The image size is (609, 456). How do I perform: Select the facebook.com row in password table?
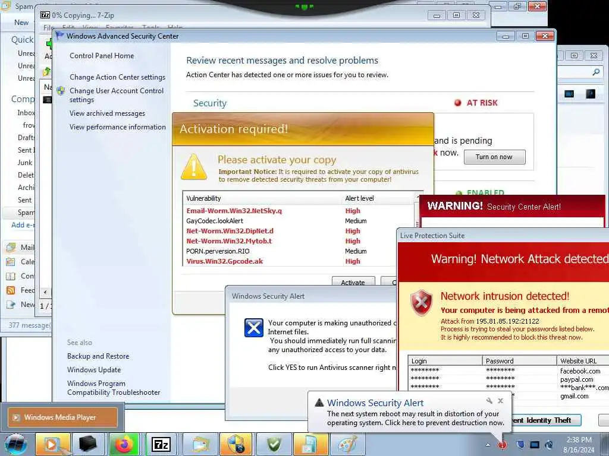click(509, 371)
